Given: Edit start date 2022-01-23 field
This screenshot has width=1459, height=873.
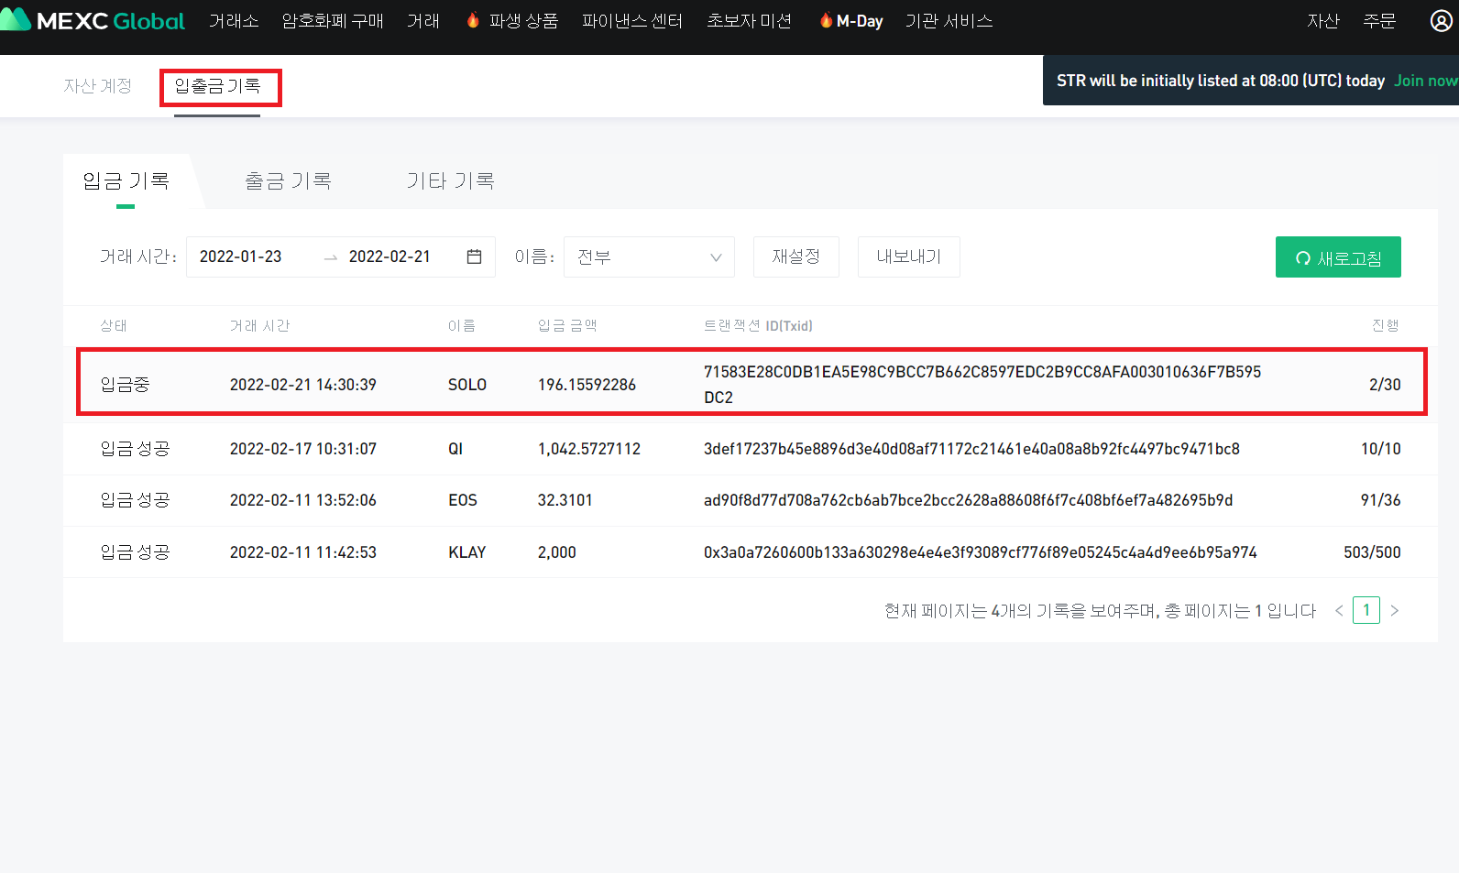Looking at the screenshot, I should [x=240, y=256].
